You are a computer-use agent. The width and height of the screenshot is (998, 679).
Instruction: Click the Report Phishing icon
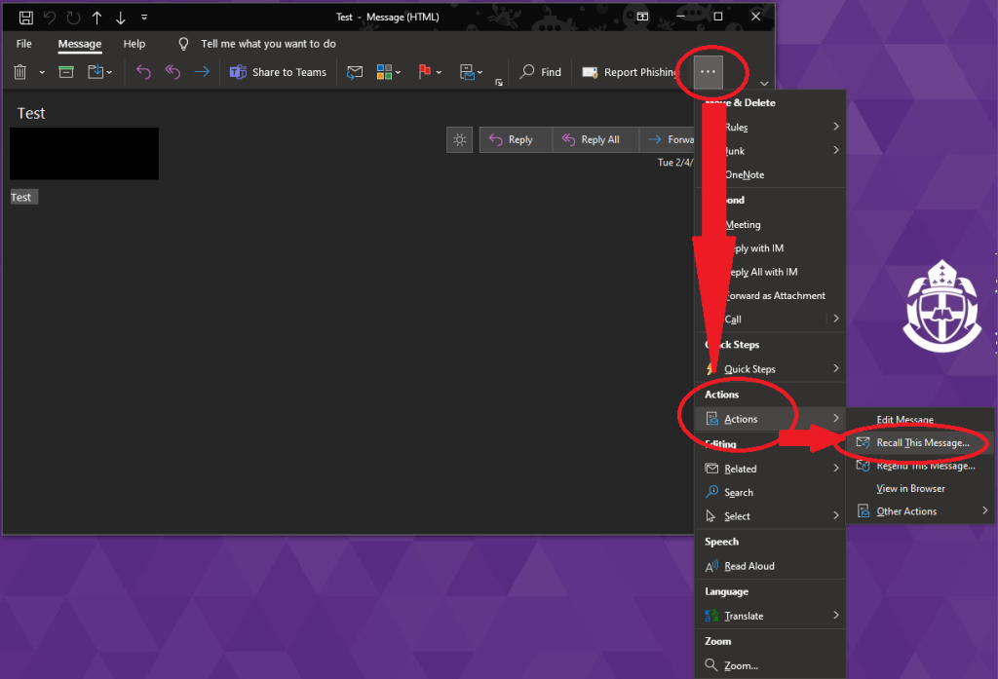click(x=590, y=72)
